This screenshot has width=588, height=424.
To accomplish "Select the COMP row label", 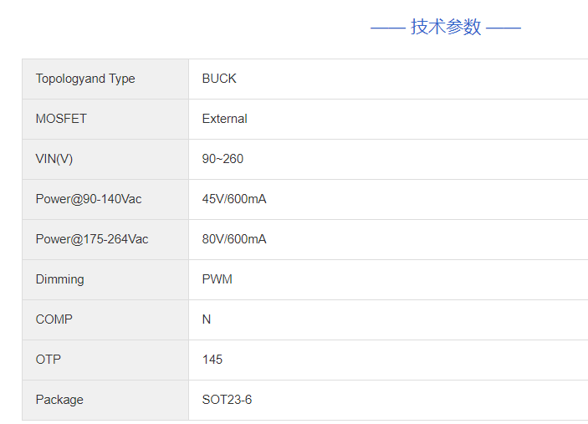I will (x=54, y=319).
